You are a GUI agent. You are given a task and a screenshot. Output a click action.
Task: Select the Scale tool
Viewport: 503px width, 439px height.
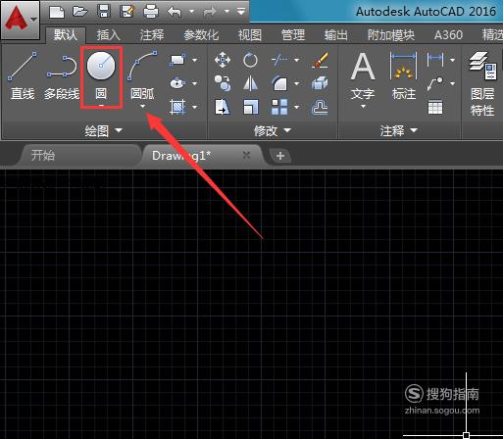click(x=251, y=107)
